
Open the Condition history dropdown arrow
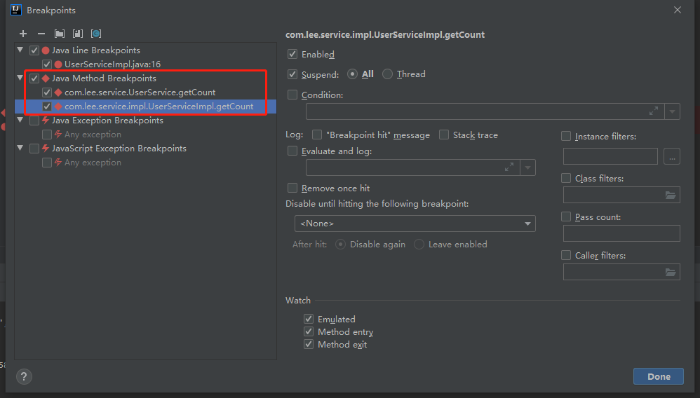[x=672, y=111]
